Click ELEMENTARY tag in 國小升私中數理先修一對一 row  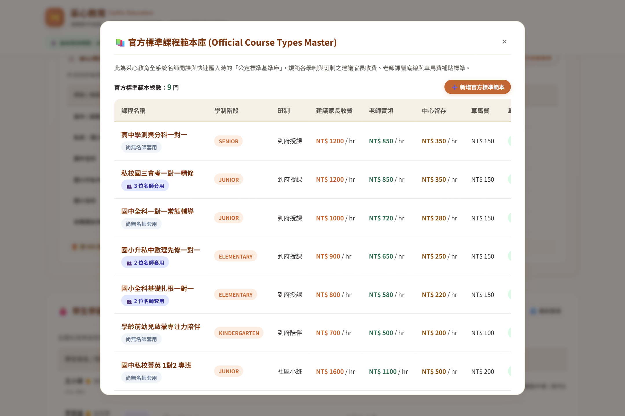pos(236,257)
